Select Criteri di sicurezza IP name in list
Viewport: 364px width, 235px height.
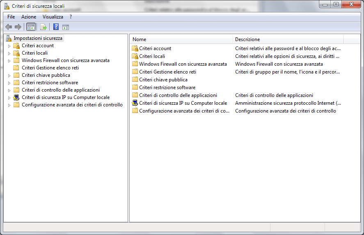click(183, 103)
